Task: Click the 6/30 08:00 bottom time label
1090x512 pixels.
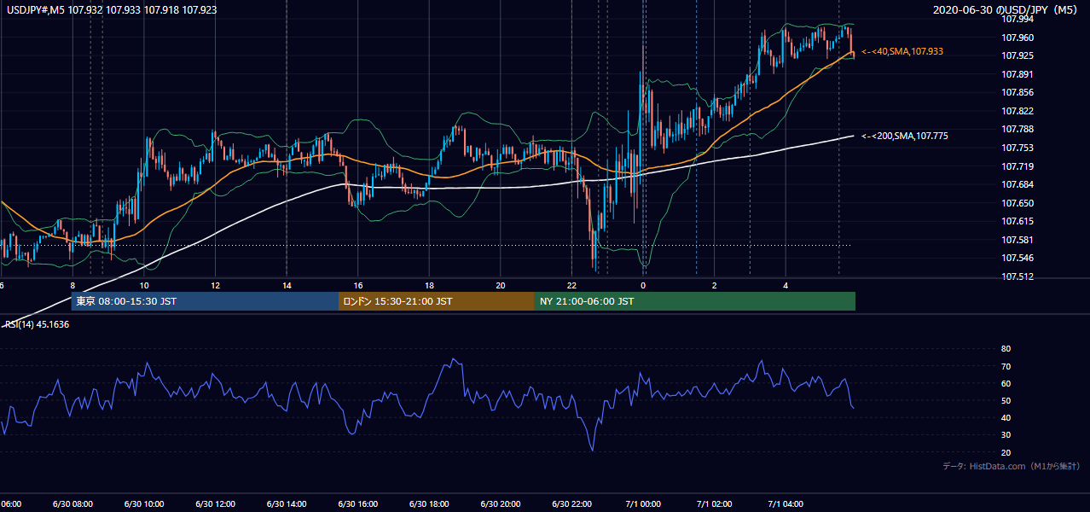Action: 72,504
